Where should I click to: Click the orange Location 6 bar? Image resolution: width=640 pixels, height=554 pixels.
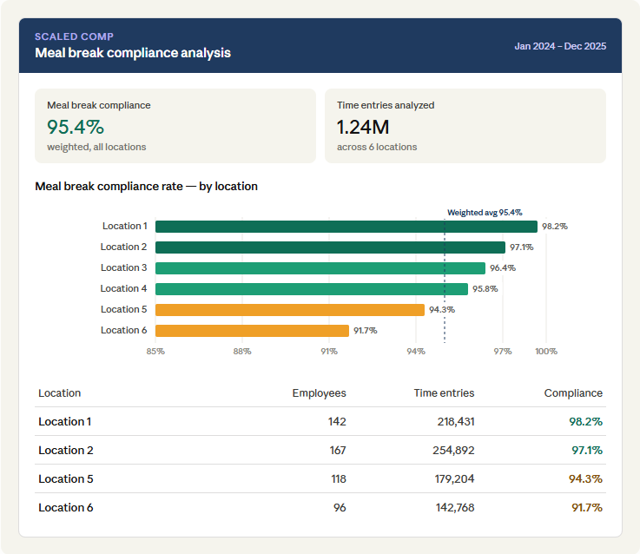252,331
